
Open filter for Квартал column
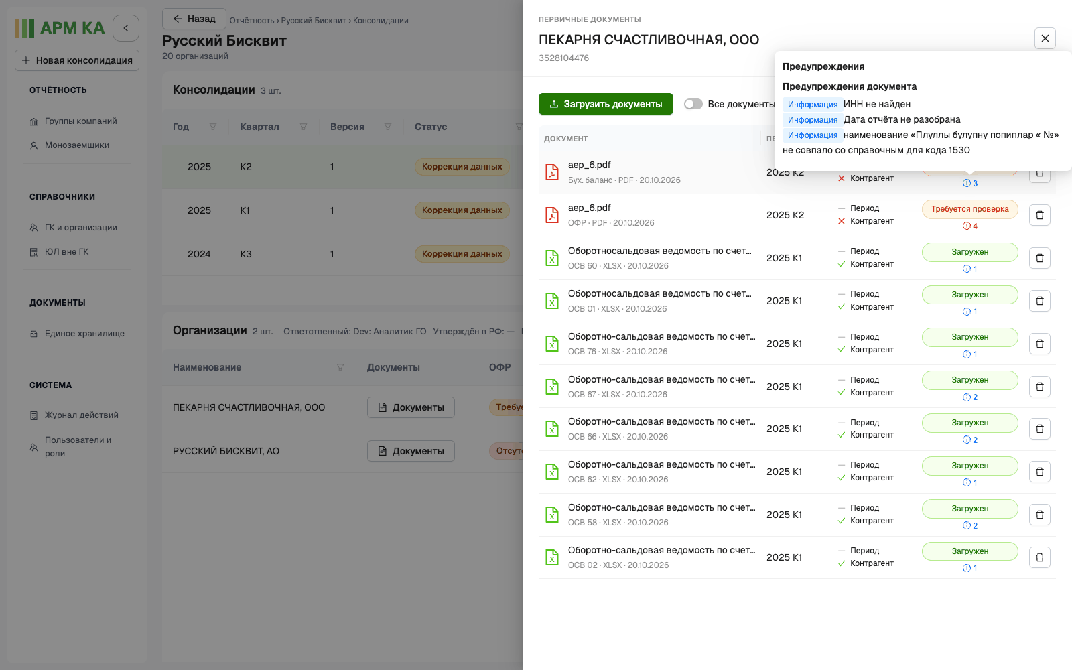point(304,127)
